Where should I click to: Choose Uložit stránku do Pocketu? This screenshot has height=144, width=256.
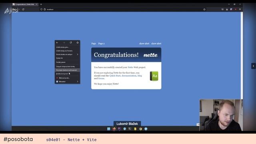[67, 51]
